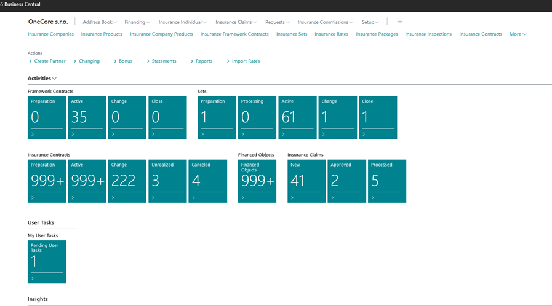This screenshot has height=306, width=552.
Task: Click the hamburger menu icon in the navigation bar
Action: [x=399, y=22]
